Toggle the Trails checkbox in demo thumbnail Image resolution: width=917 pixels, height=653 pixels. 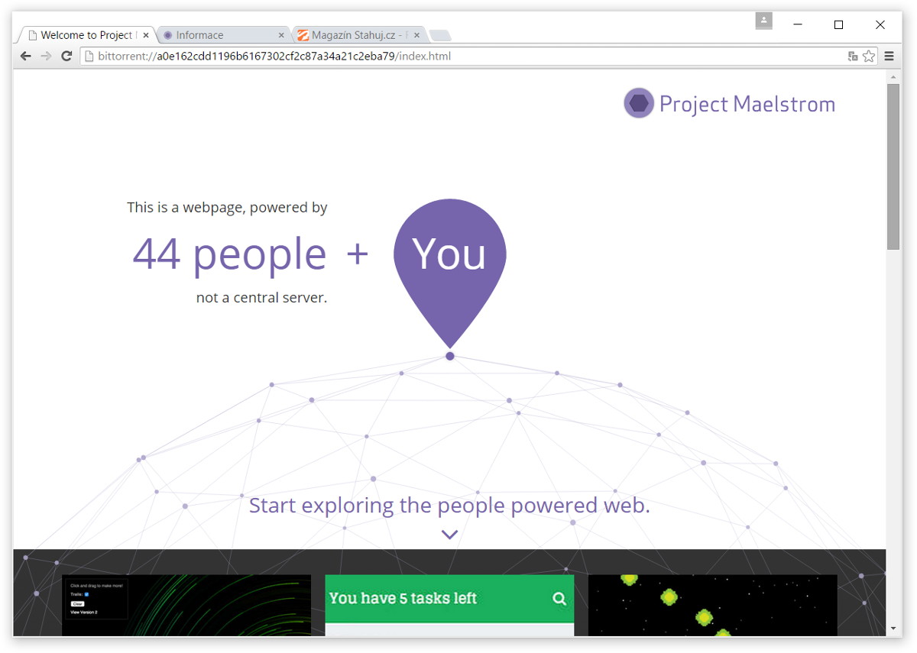tap(86, 594)
